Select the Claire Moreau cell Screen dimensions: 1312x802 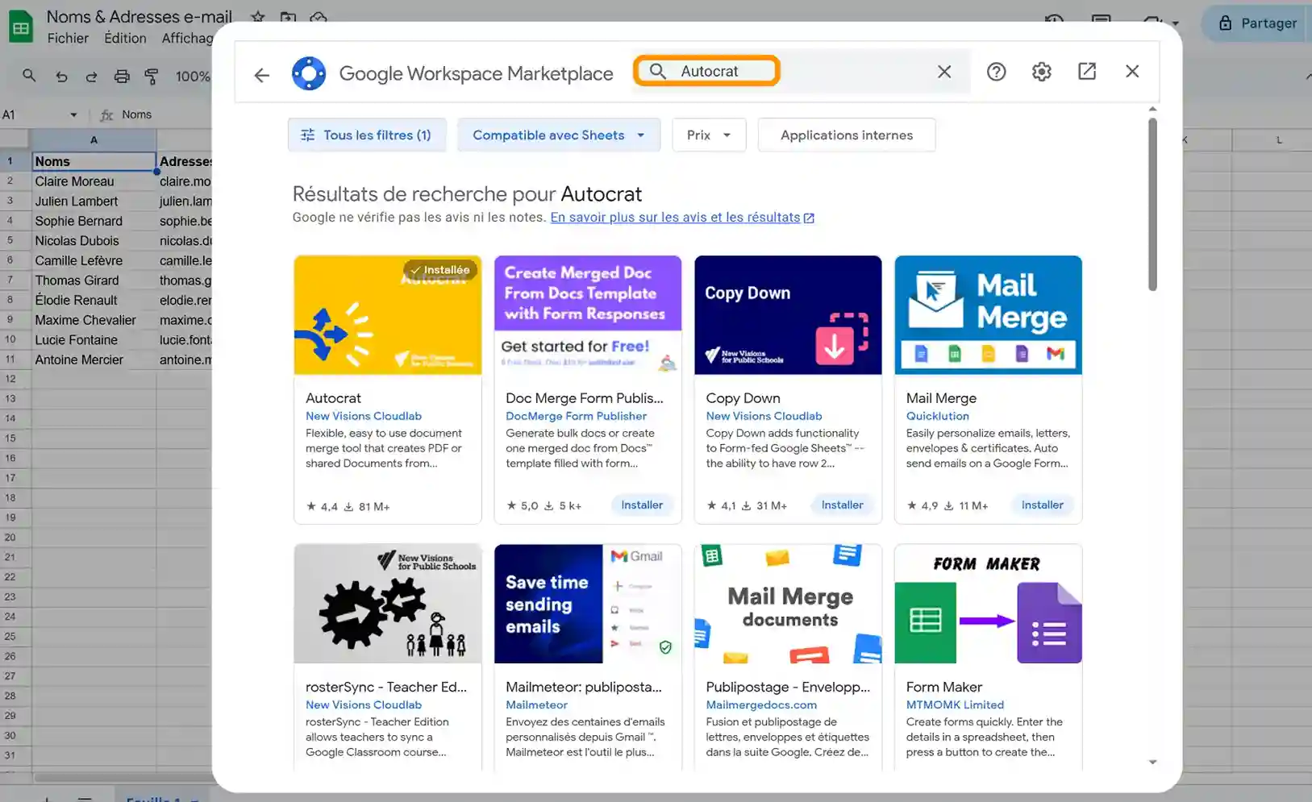[x=94, y=181]
